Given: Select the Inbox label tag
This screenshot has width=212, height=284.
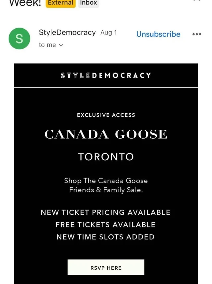Looking at the screenshot, I should tap(88, 3).
